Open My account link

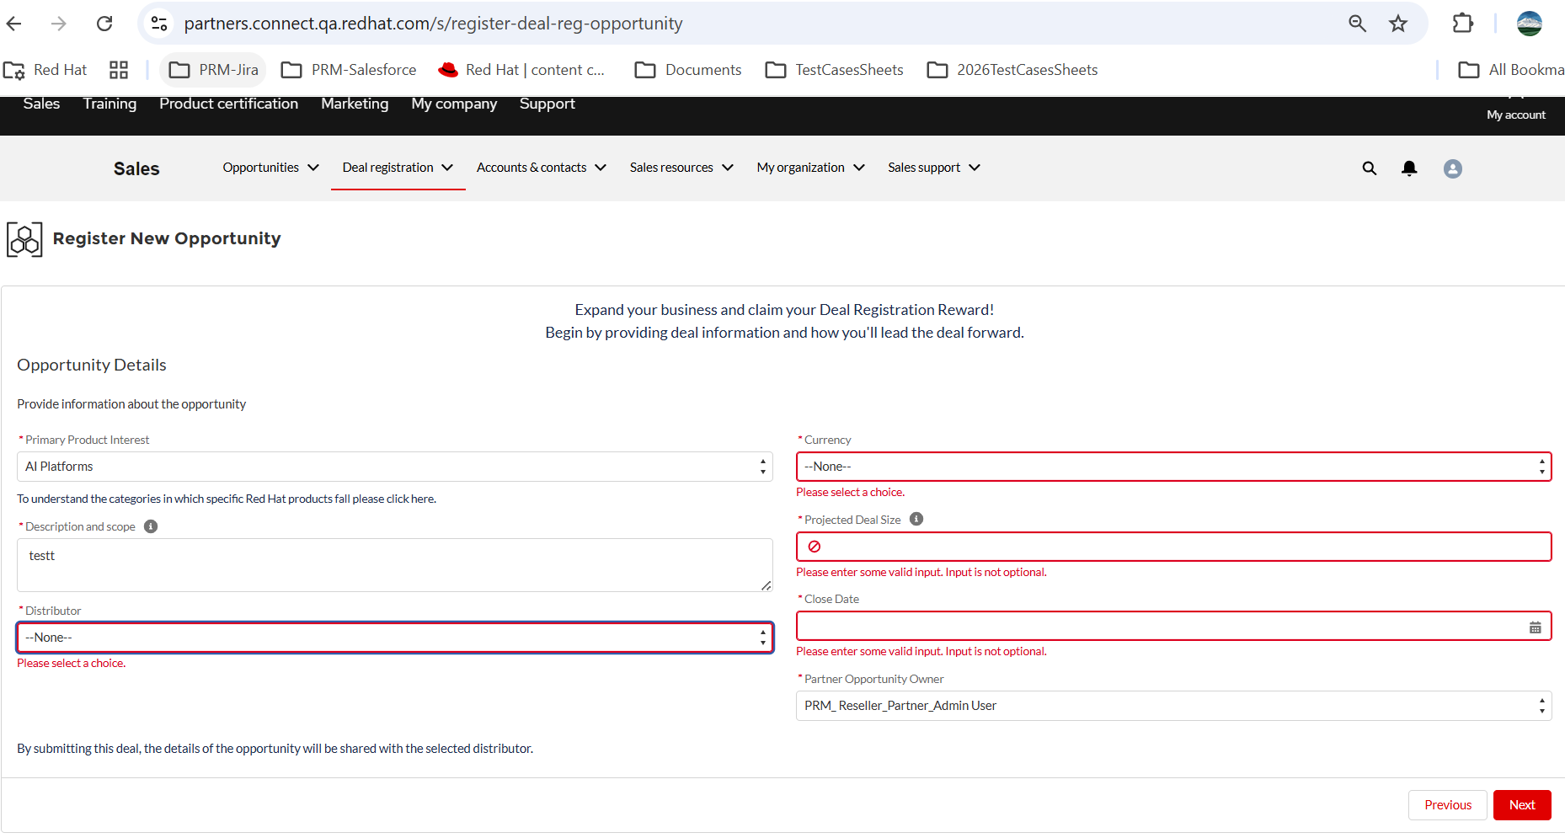[1515, 115]
